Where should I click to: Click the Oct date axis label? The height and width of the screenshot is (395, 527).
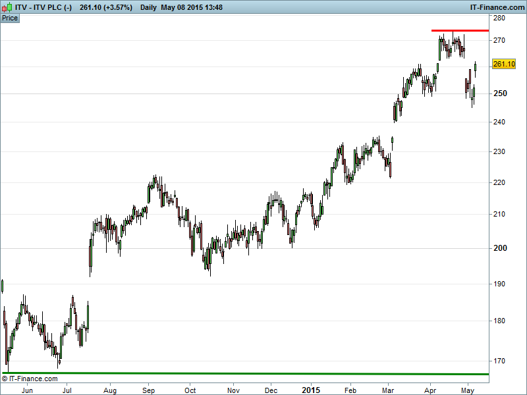[x=190, y=390]
